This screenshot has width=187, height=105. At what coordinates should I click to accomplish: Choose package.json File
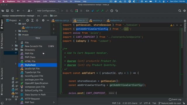pos(38,80)
